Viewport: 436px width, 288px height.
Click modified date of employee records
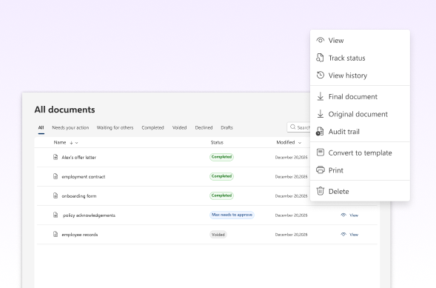[x=291, y=235]
